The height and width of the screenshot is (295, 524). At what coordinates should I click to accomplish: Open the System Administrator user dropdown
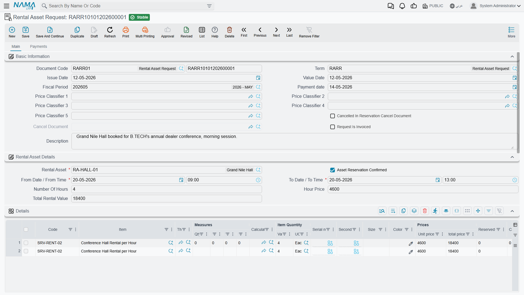coord(495,6)
